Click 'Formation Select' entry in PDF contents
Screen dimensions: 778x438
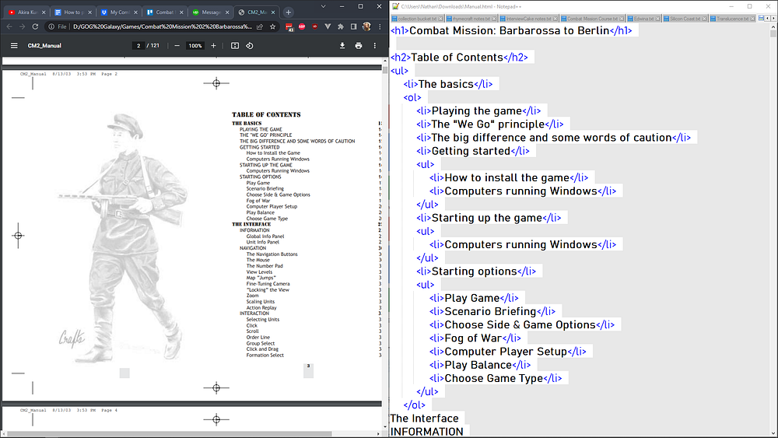tap(265, 356)
